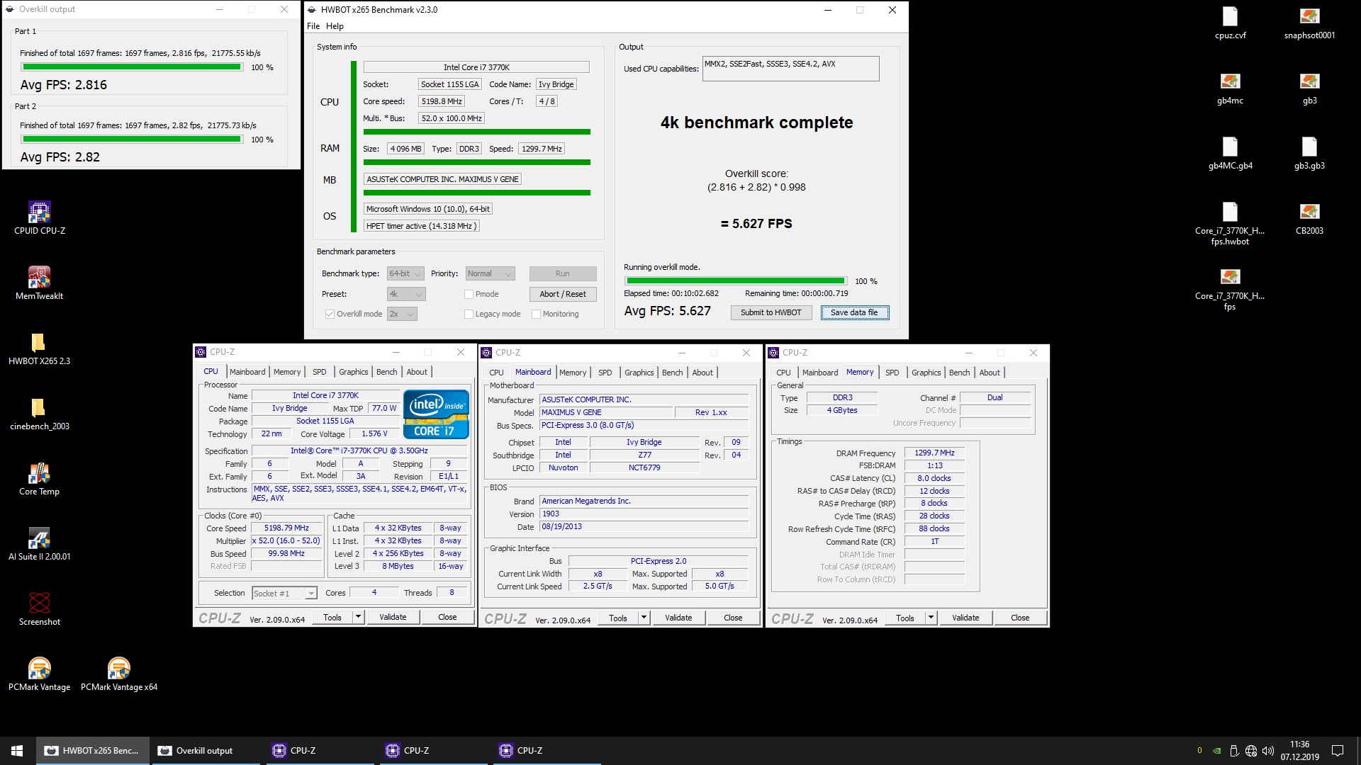Click the taskbar clock showing 11:36
1361x765 pixels.
(1299, 750)
